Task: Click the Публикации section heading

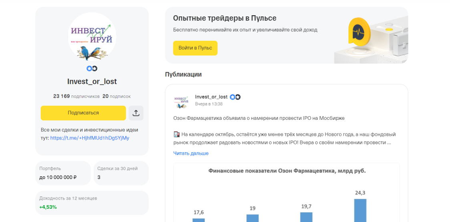Action: point(183,75)
